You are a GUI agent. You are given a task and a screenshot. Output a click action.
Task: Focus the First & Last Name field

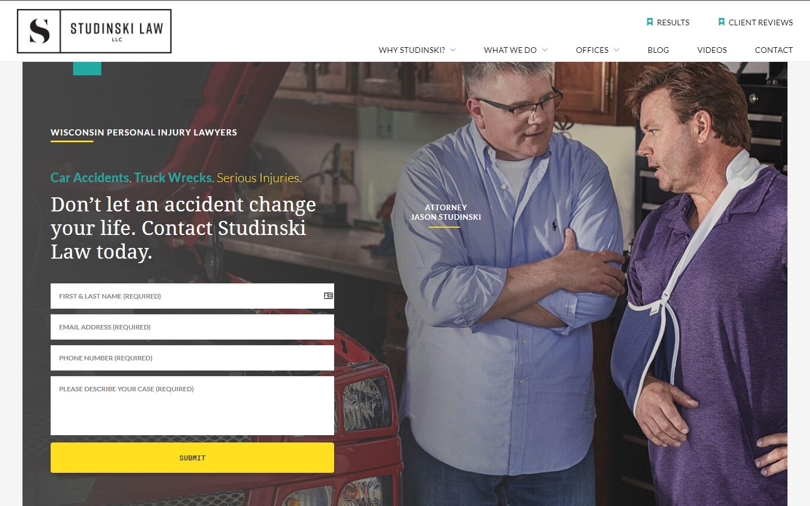(x=192, y=296)
